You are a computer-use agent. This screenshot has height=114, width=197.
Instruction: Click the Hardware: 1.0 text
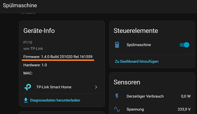(35, 65)
